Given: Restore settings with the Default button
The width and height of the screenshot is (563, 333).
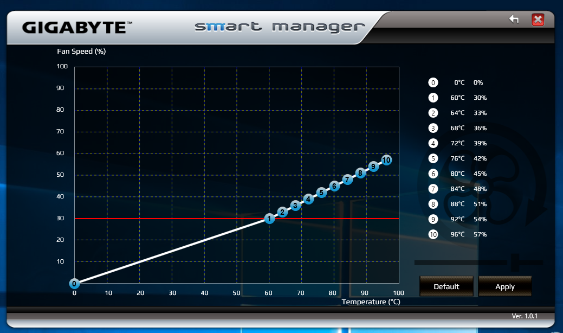Looking at the screenshot, I should (446, 286).
